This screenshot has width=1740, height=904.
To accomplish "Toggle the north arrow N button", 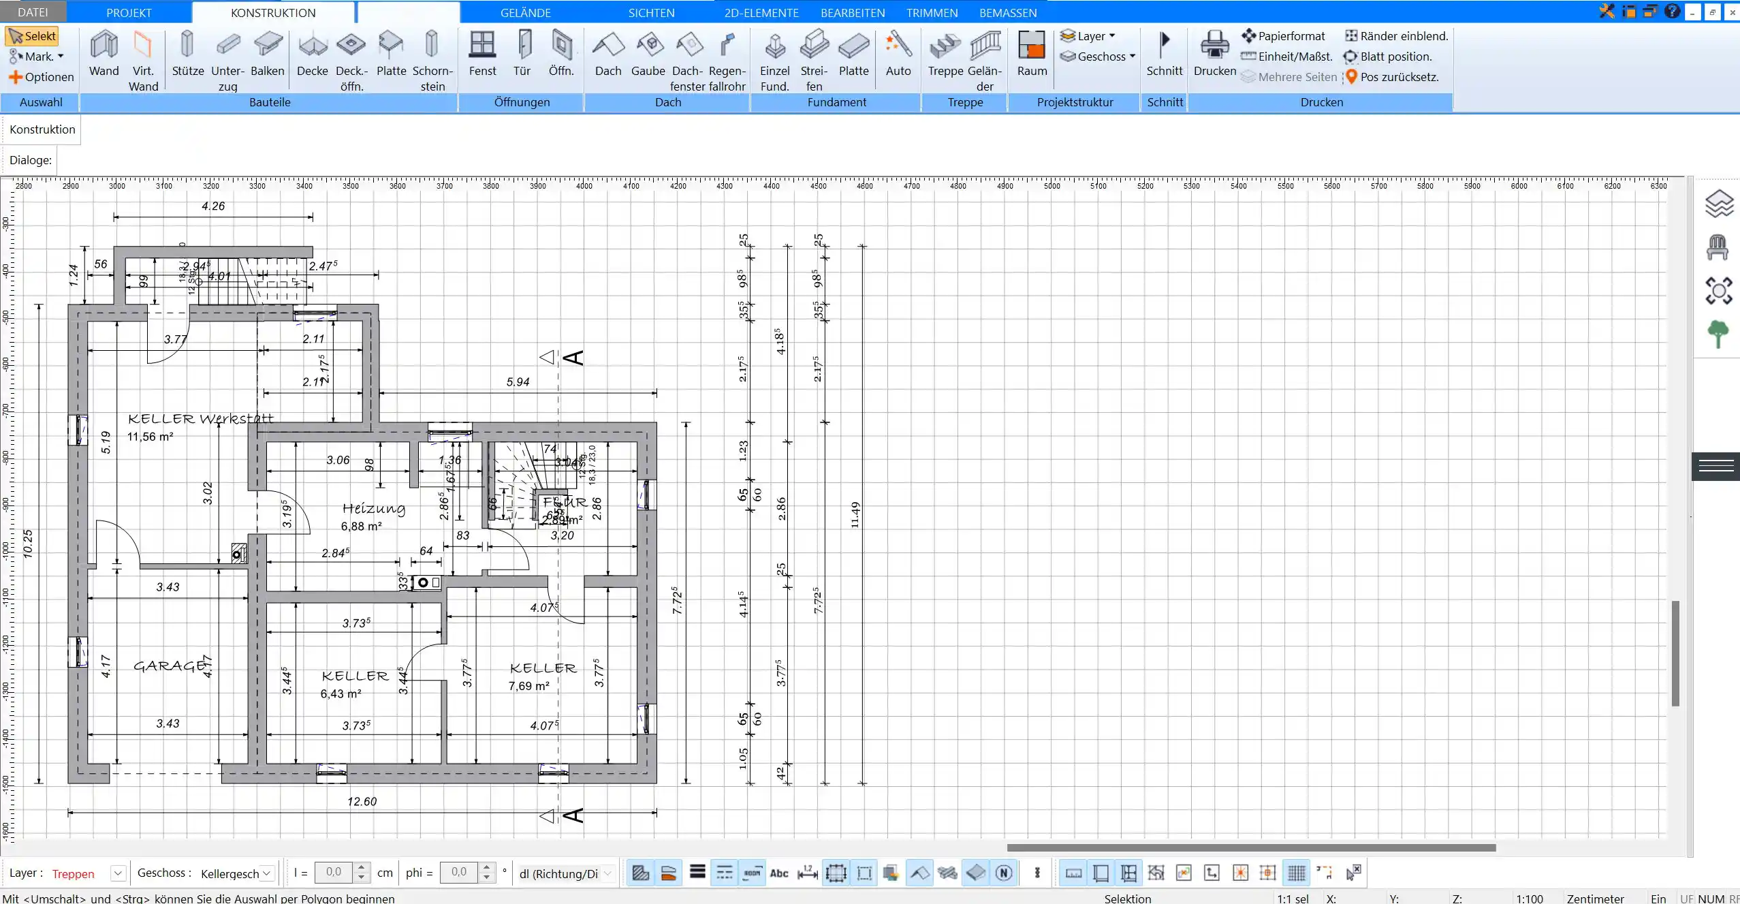I will point(1004,873).
